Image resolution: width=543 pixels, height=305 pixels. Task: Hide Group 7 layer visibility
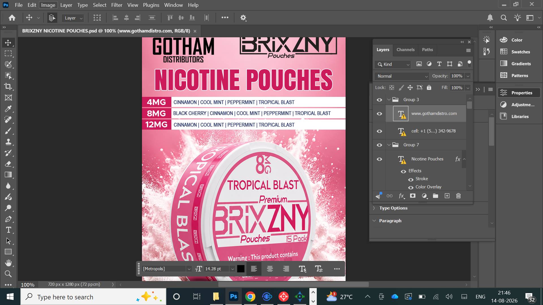(x=379, y=145)
